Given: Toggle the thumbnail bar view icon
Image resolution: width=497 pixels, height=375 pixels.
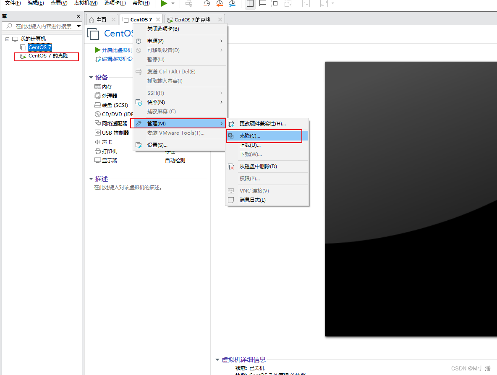Looking at the screenshot, I should pos(263,3).
